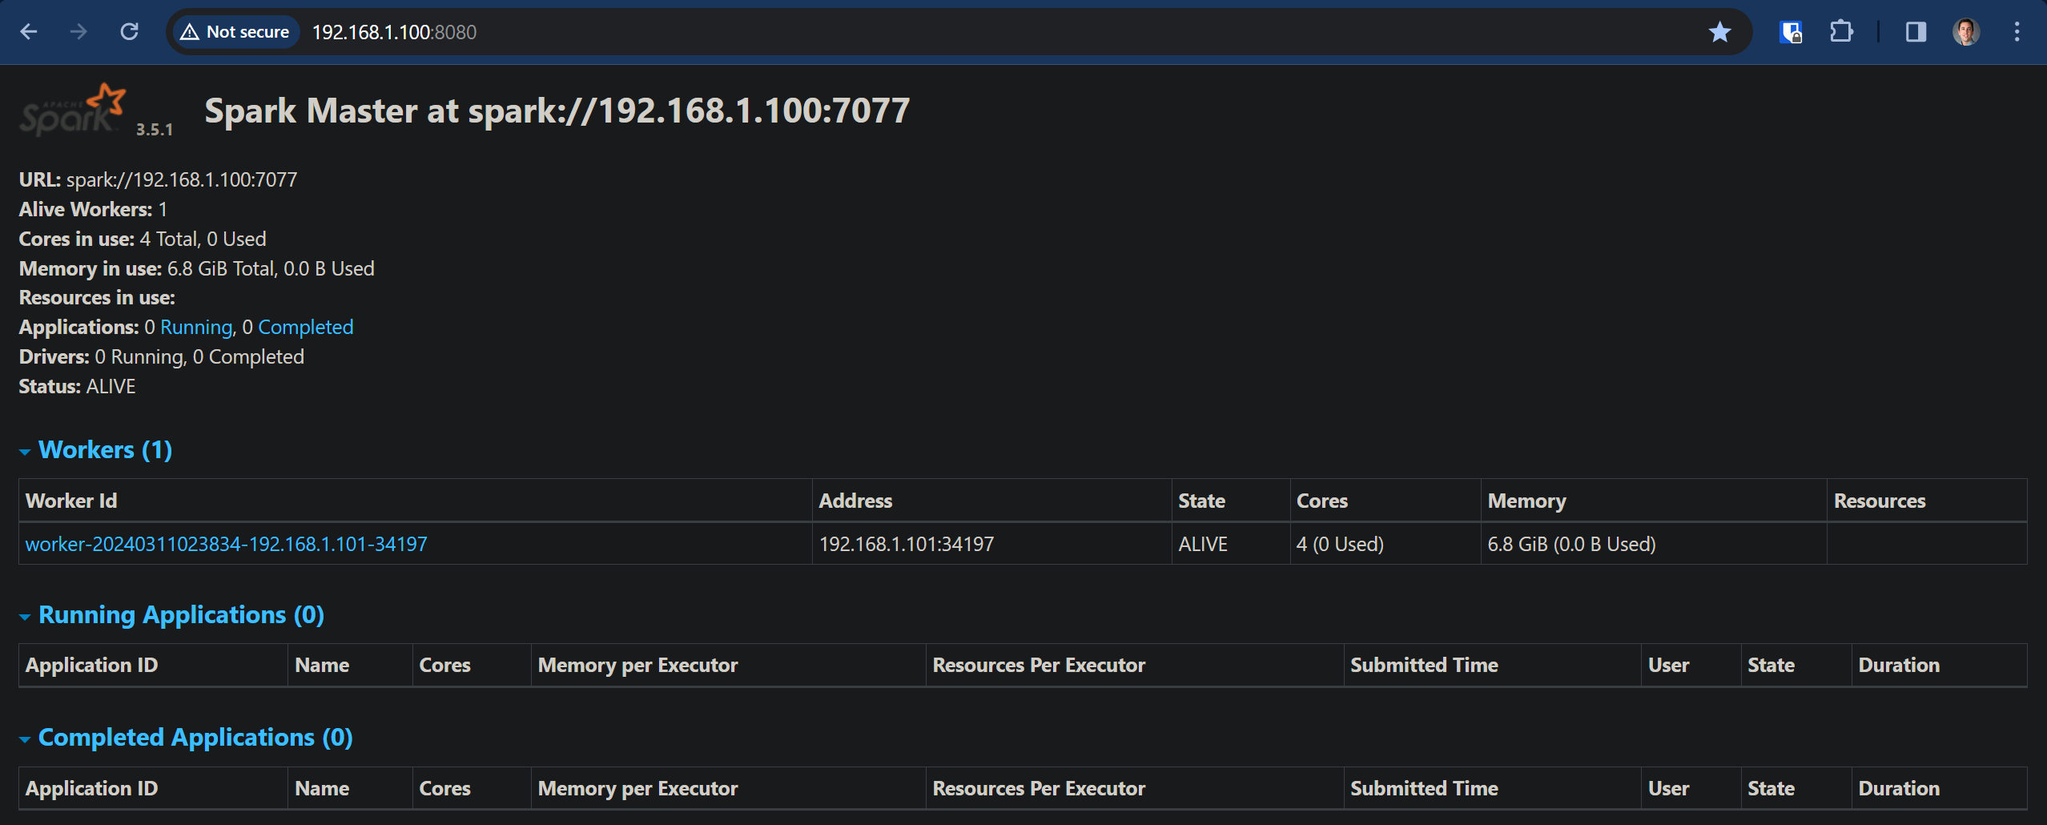The height and width of the screenshot is (825, 2047).
Task: Go back to the previous page
Action: [x=29, y=32]
